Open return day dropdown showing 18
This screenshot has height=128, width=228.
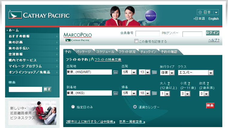tap(145, 93)
